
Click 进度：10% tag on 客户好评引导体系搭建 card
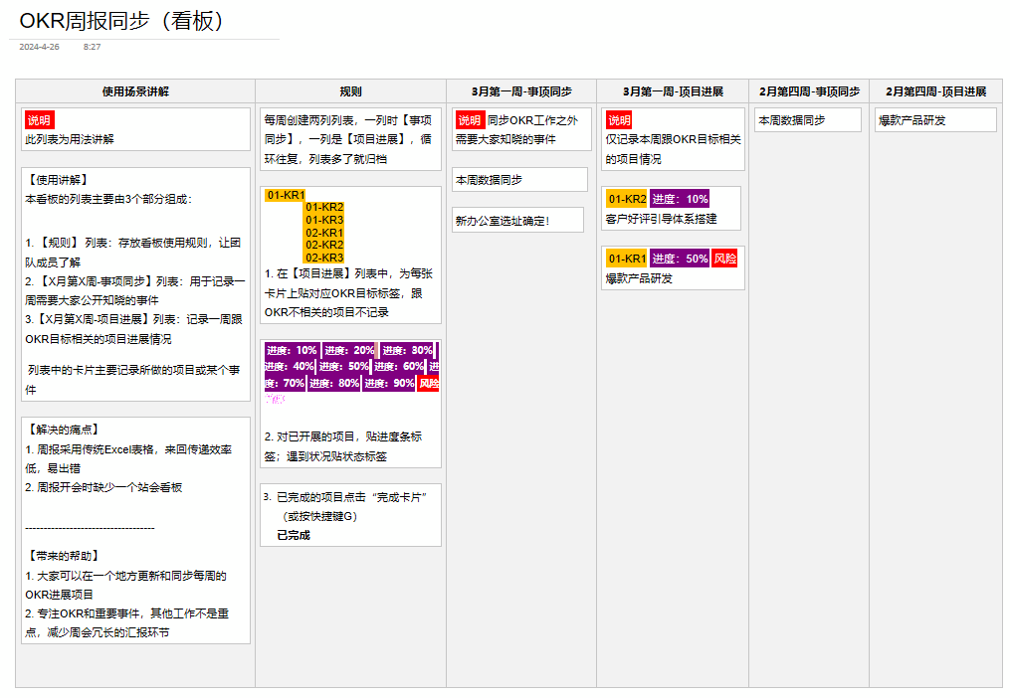click(x=680, y=199)
